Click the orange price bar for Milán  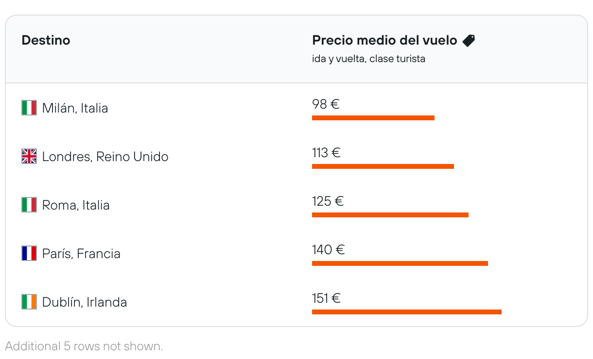click(x=373, y=118)
